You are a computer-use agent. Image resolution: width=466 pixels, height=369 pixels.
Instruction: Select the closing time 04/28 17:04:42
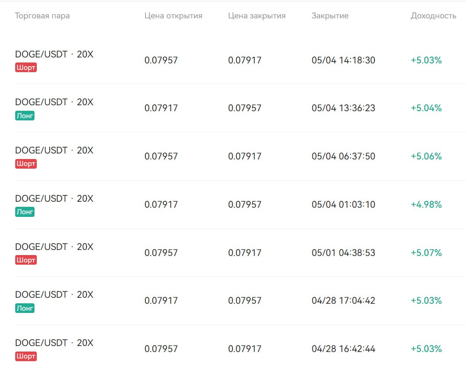(x=343, y=301)
